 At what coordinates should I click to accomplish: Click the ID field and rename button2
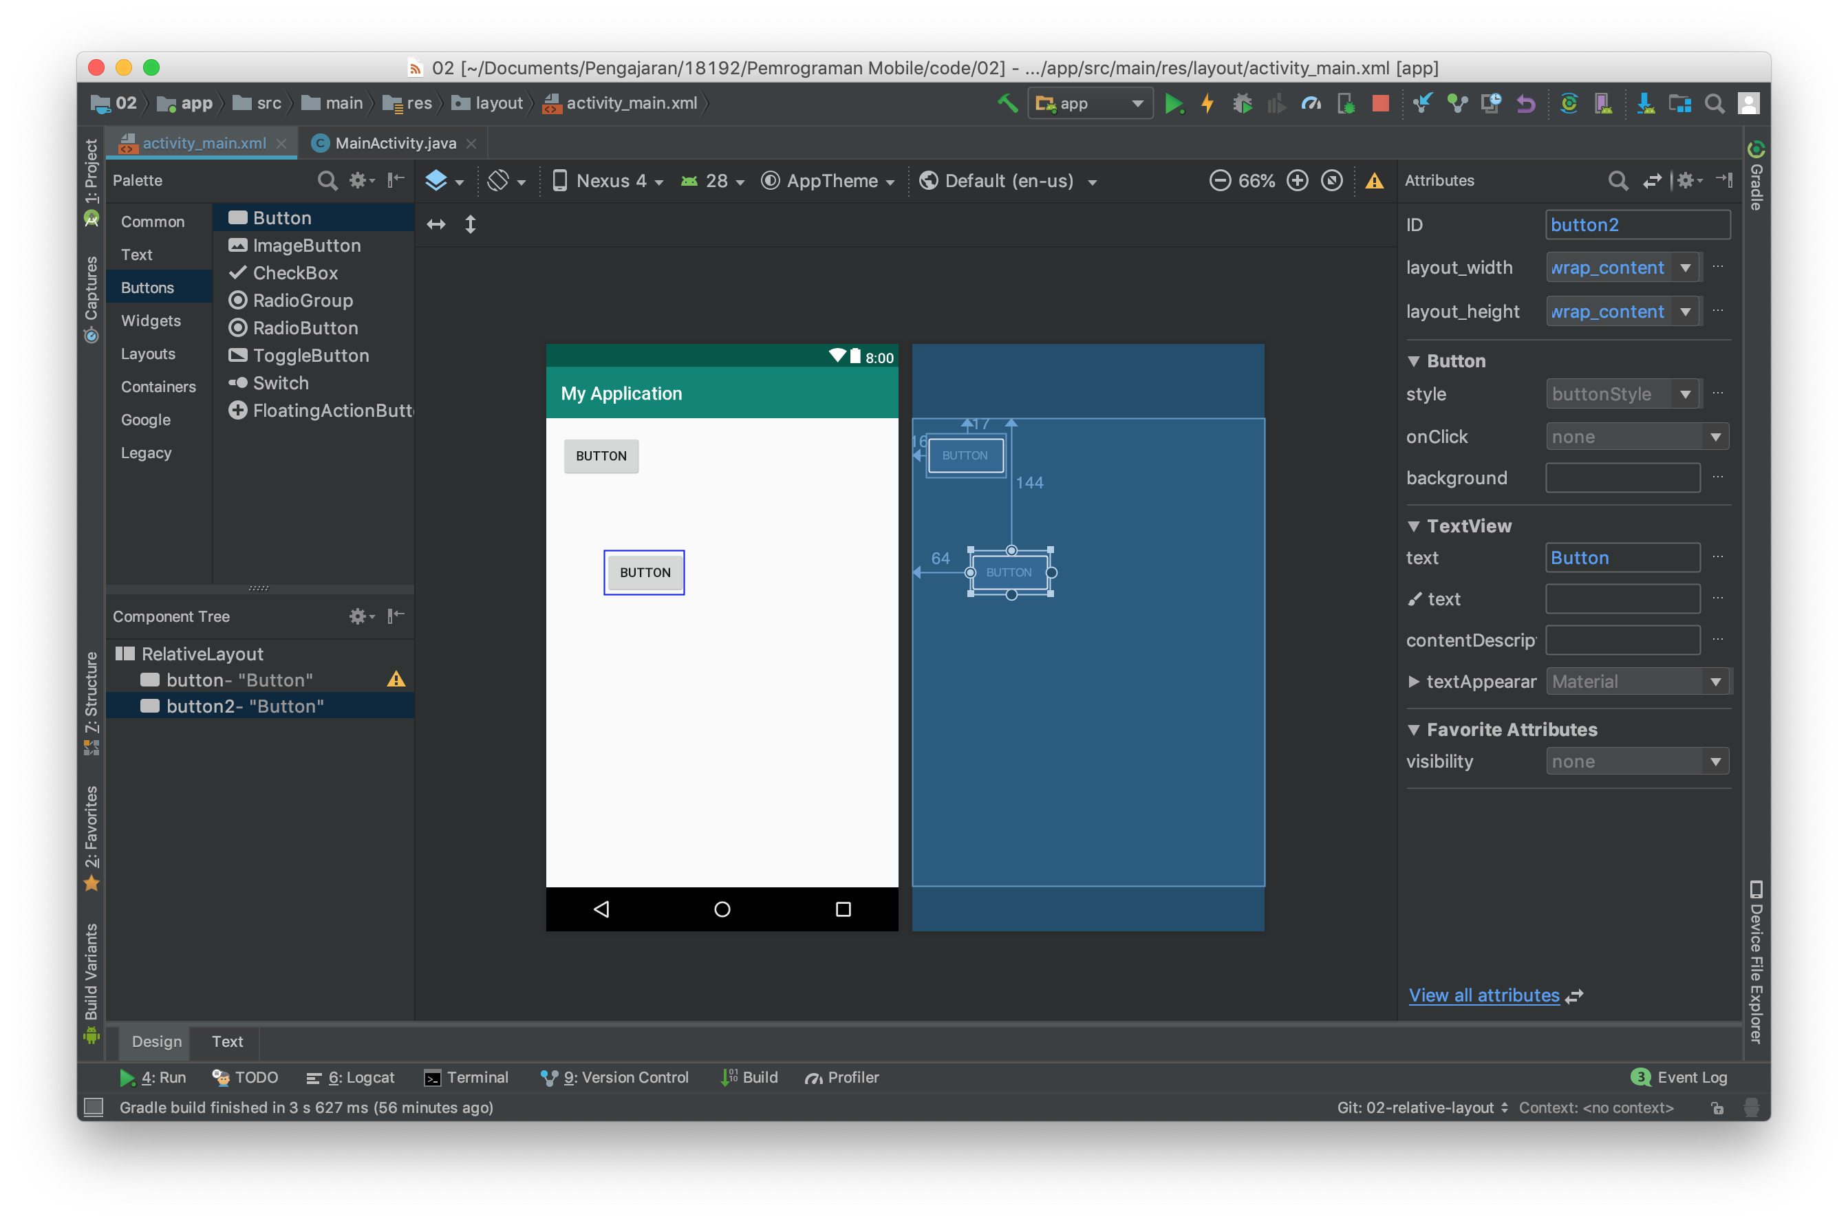[1635, 224]
